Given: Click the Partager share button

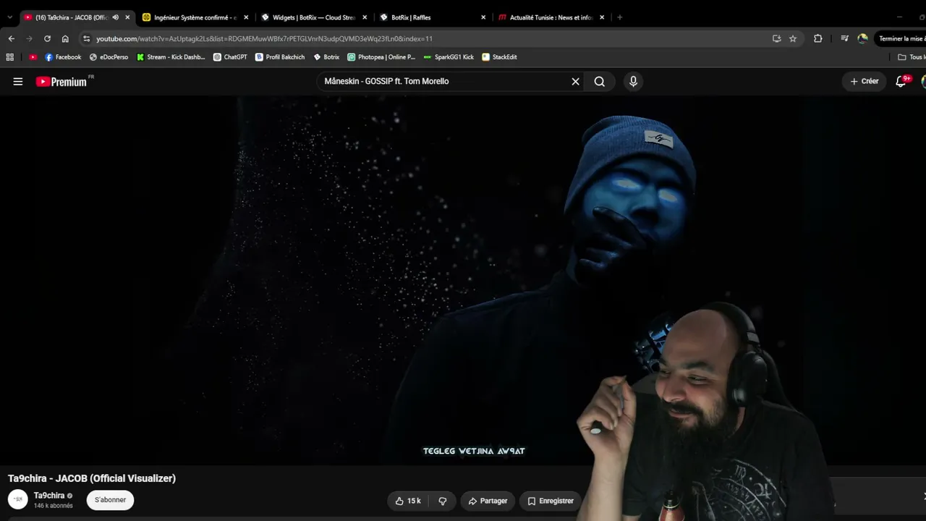Looking at the screenshot, I should [488, 501].
